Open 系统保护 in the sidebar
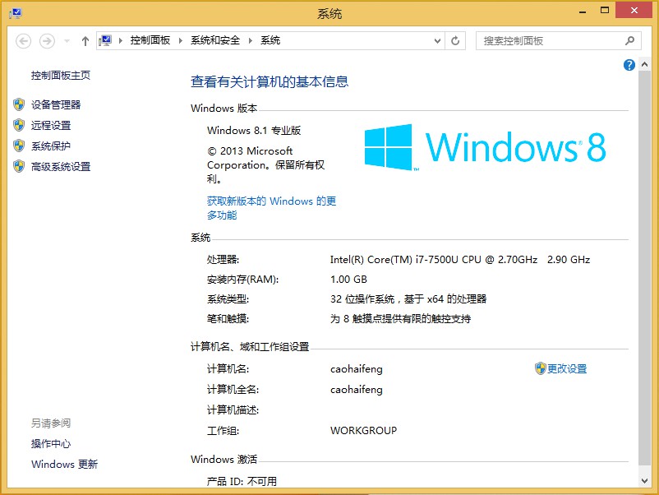 pos(51,146)
